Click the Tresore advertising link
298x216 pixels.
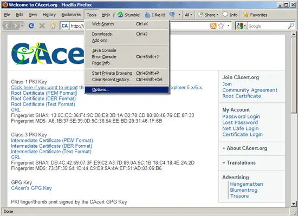(x=239, y=196)
